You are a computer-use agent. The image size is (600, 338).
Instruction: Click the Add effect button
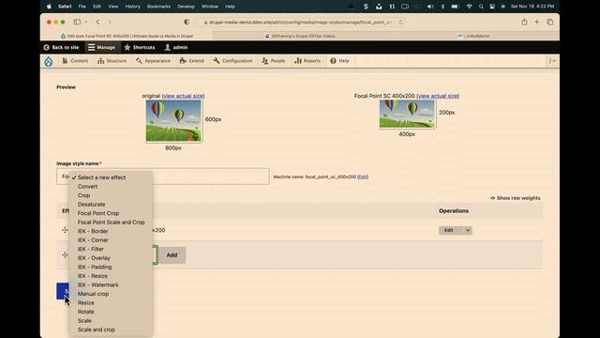pyautogui.click(x=172, y=255)
